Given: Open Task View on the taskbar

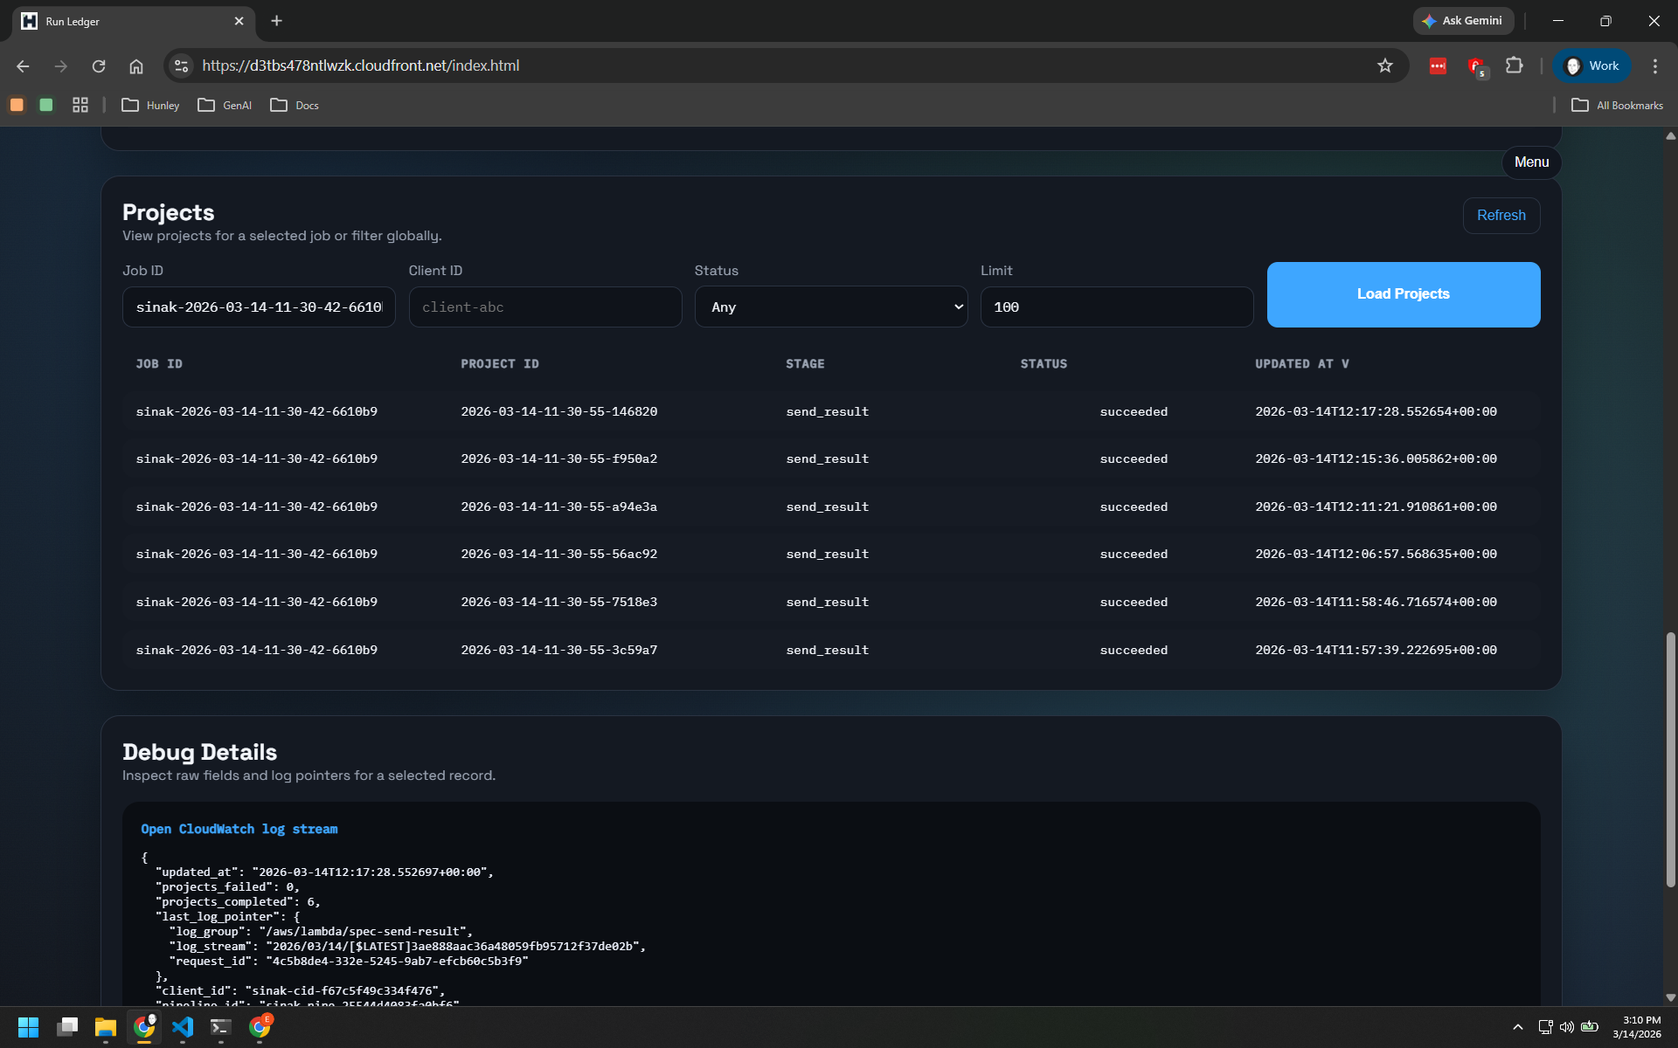Looking at the screenshot, I should click(67, 1027).
